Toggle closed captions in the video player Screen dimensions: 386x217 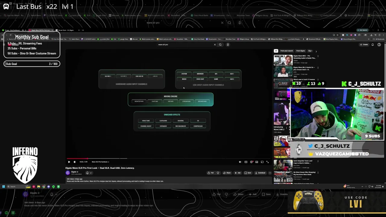[x=246, y=162]
